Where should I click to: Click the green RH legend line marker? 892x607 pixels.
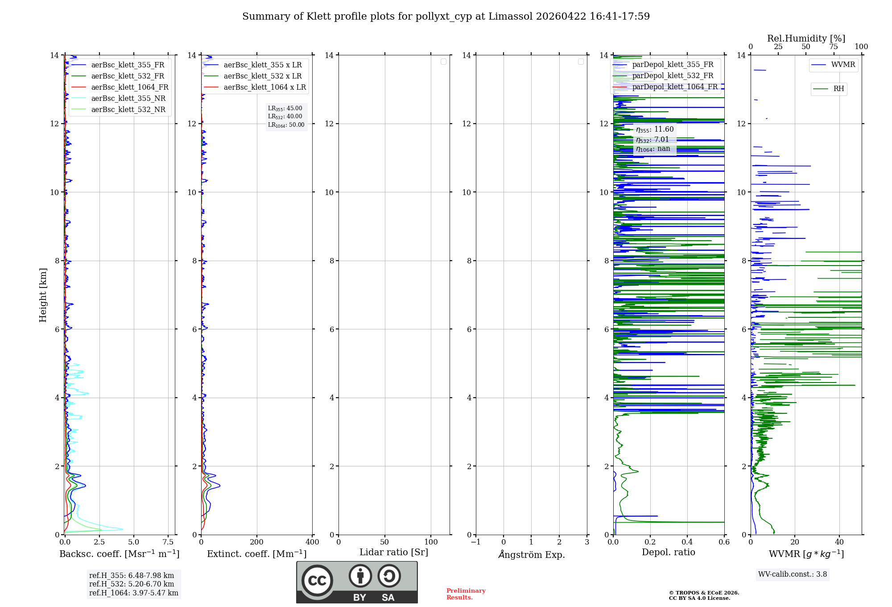point(820,89)
